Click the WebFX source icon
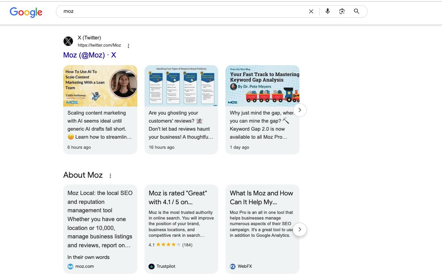 (x=233, y=267)
